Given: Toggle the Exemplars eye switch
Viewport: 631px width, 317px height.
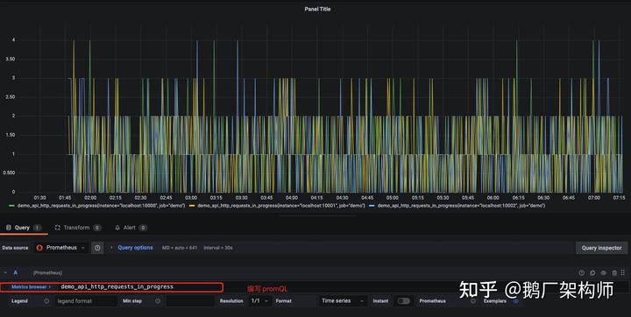Looking at the screenshot, I should pyautogui.click(x=515, y=301).
